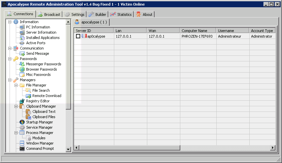The width and height of the screenshot is (282, 163).
Task: Switch to the Builder tab
Action: click(x=97, y=15)
